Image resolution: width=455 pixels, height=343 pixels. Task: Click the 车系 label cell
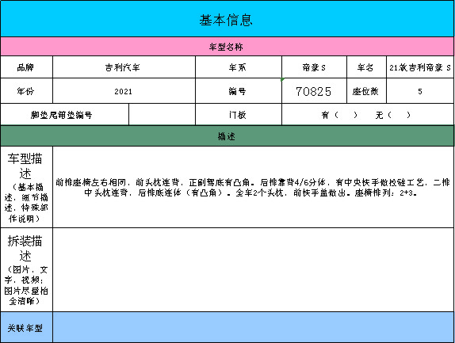click(239, 67)
